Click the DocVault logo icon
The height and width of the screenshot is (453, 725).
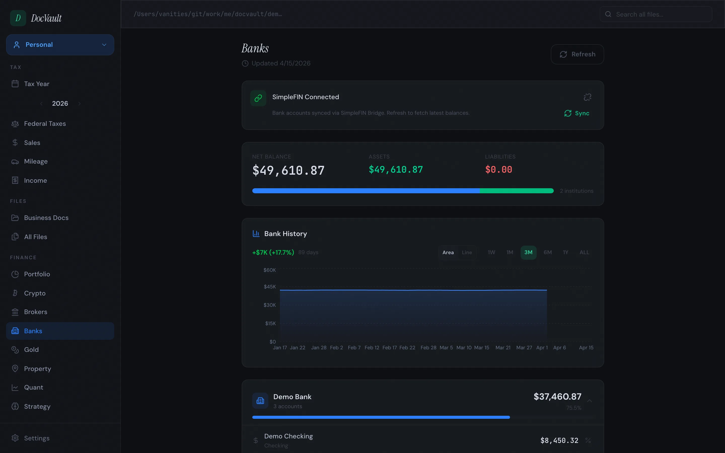(18, 18)
